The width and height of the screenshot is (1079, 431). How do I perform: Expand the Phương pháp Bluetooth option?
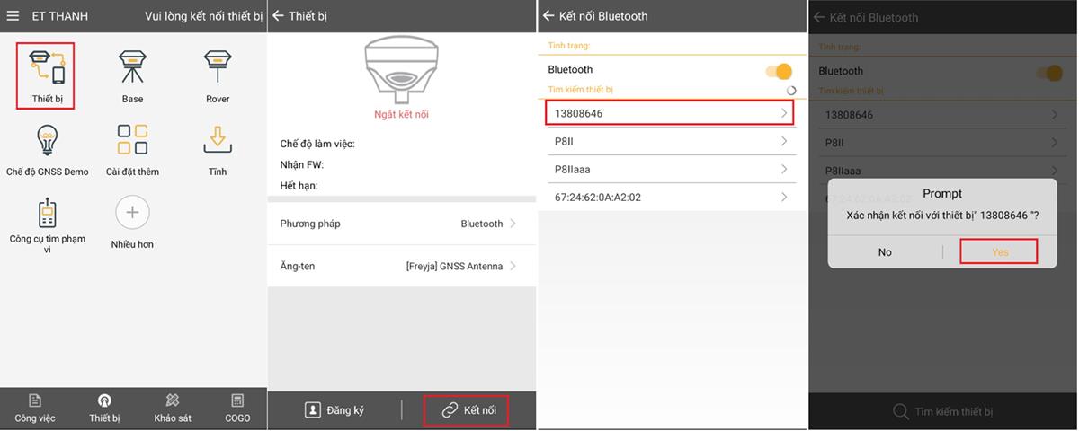400,224
